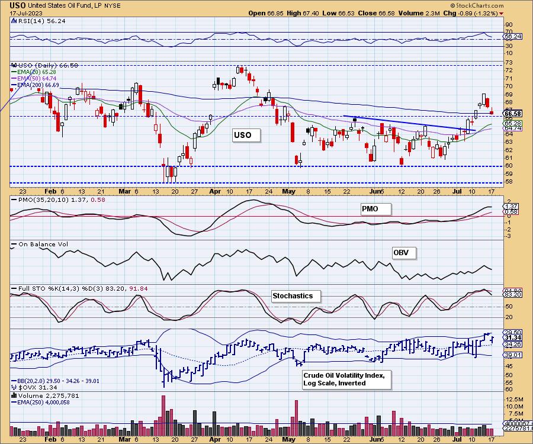
Task: Click the High 67.40 header value
Action: tap(303, 13)
